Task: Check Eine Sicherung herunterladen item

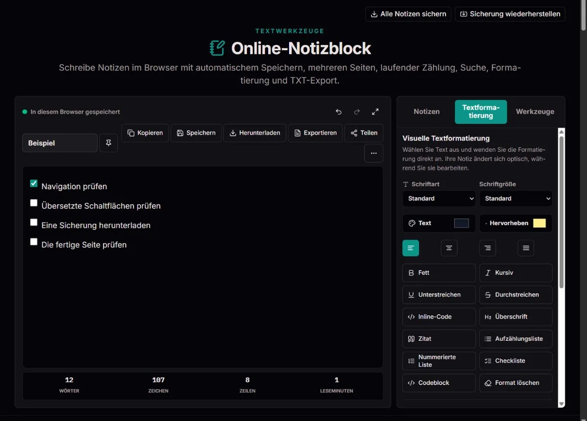Action: tap(34, 222)
